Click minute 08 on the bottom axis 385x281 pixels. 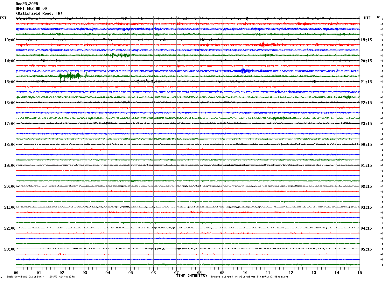click(199, 272)
